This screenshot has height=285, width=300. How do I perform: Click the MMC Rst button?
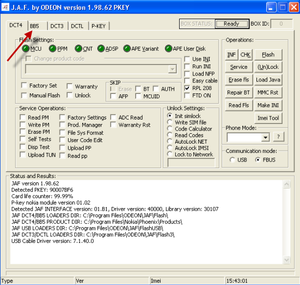pyautogui.click(x=268, y=93)
